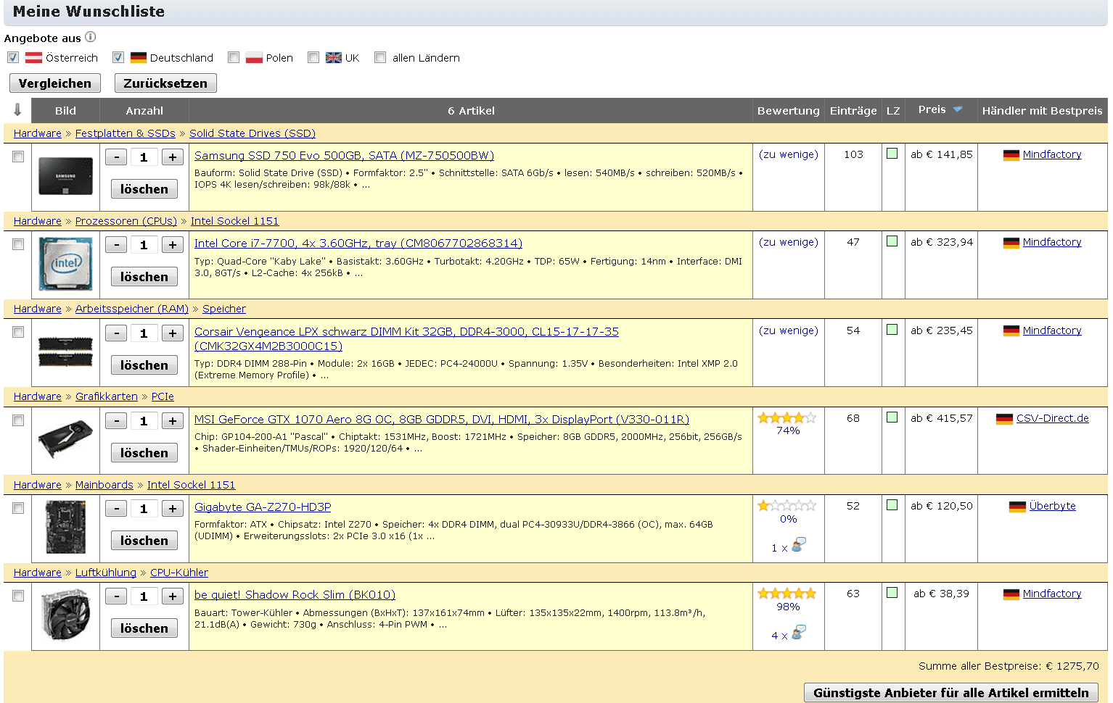Increase quantity of Samsung SSD with plus
The width and height of the screenshot is (1113, 703).
(x=173, y=157)
